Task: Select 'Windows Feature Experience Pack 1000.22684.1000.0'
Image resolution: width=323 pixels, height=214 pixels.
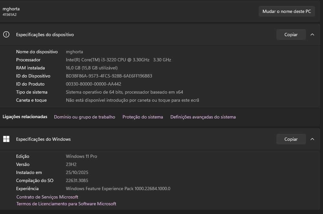Action: tap(118, 189)
